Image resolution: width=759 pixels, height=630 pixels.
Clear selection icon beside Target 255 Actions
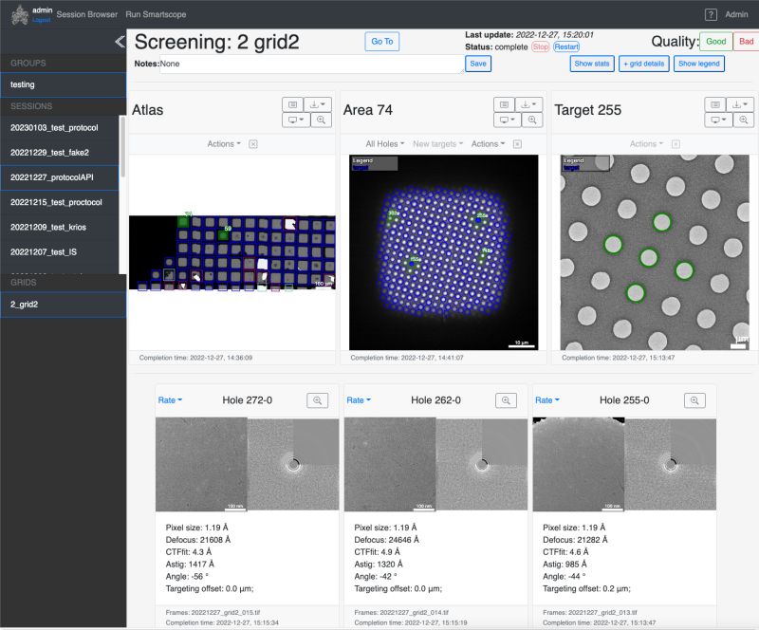(x=676, y=144)
